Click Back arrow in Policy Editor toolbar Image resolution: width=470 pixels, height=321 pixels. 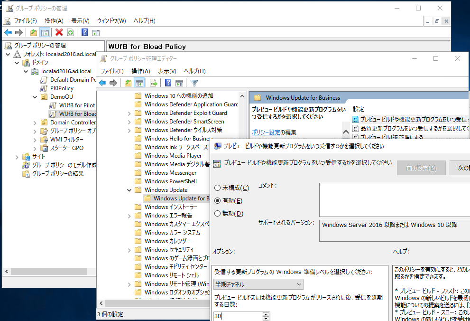[x=102, y=83]
